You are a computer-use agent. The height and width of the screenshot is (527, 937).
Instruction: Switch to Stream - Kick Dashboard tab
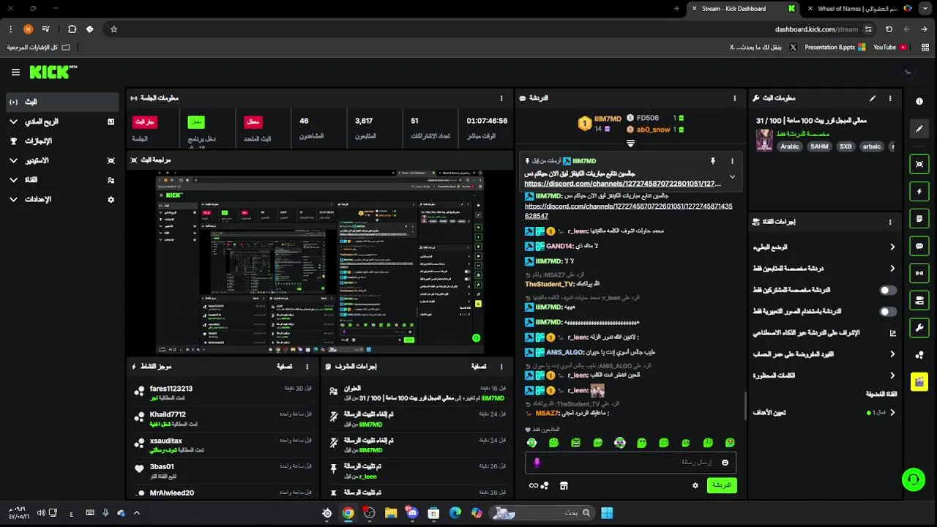(x=744, y=9)
